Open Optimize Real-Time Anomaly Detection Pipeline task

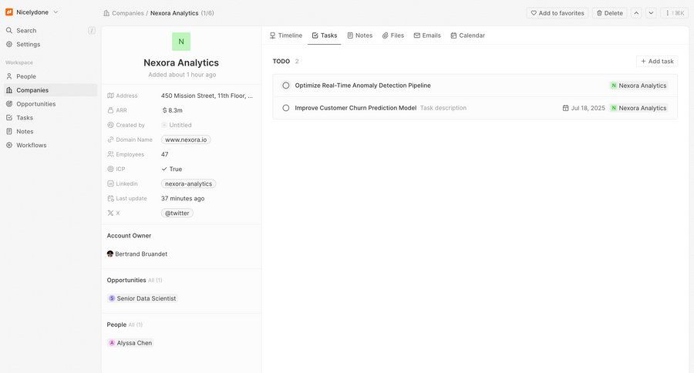tap(362, 86)
